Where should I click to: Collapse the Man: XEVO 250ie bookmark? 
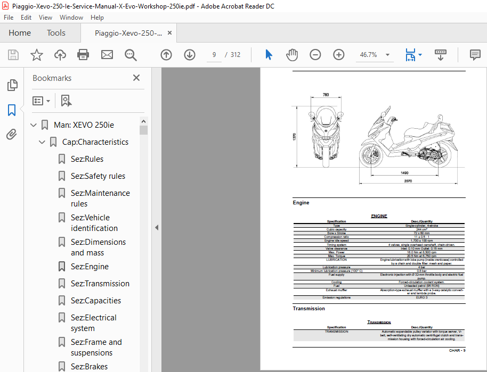pyautogui.click(x=33, y=125)
